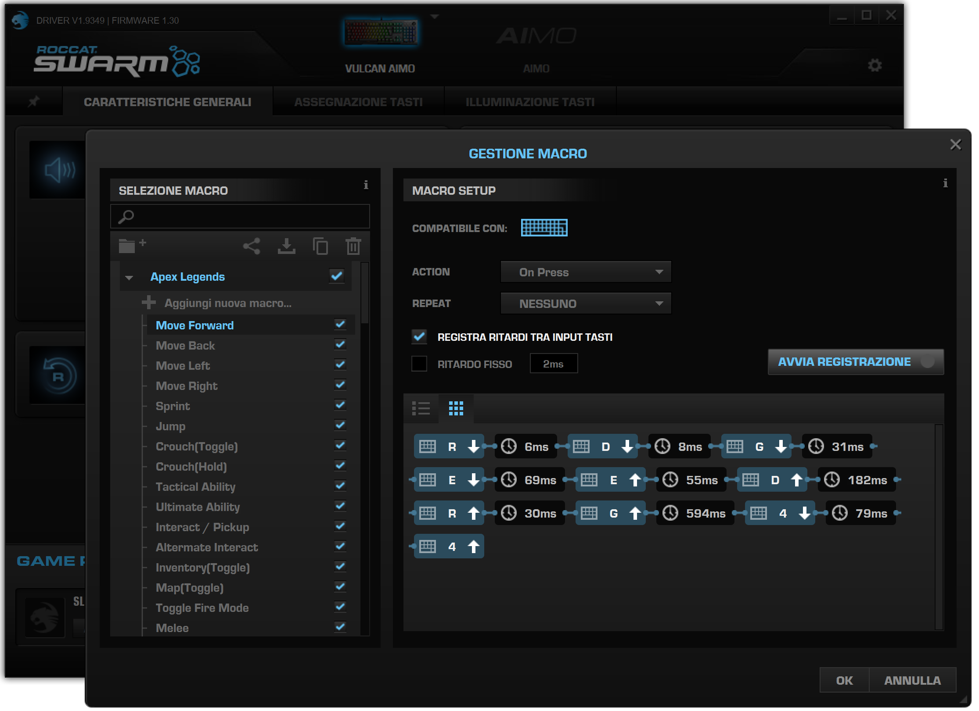Select the Toggle Fire Mode macro
This screenshot has width=979, height=711.
point(202,608)
